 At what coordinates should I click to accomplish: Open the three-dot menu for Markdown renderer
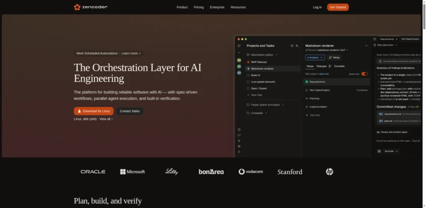(x=366, y=46)
